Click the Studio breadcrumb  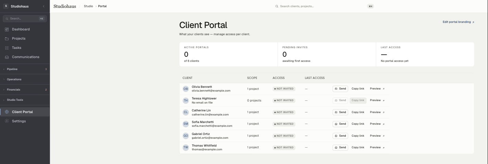[88, 6]
